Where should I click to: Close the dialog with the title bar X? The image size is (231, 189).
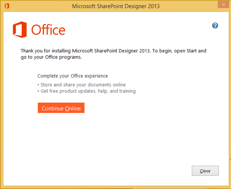pos(223,5)
